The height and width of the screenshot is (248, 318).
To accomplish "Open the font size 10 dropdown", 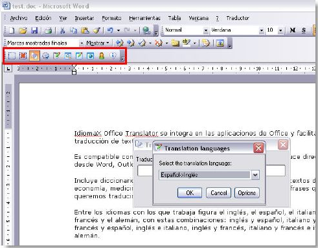I will coord(280,30).
